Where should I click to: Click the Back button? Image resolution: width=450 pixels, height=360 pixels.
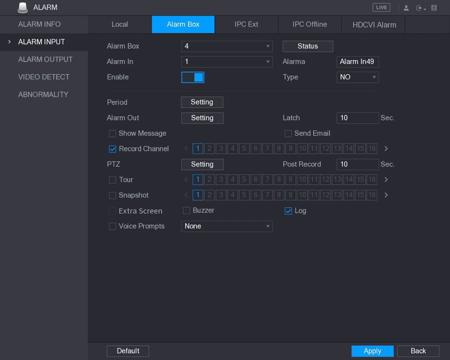tap(418, 351)
